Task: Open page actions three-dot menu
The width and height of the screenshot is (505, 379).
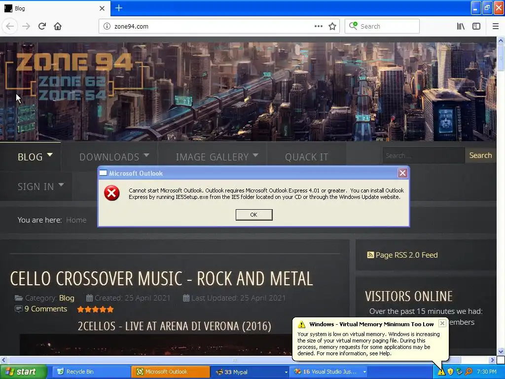Action: pos(318,26)
